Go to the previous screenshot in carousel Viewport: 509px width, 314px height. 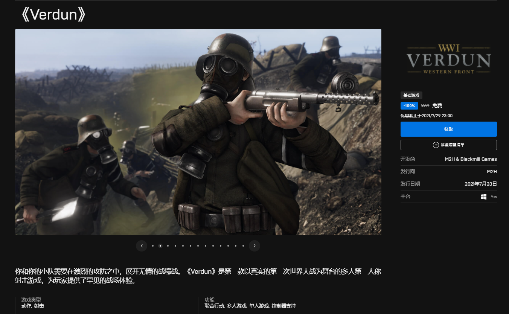(x=142, y=246)
